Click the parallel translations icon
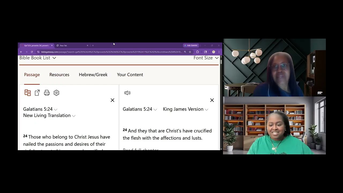 [28, 93]
